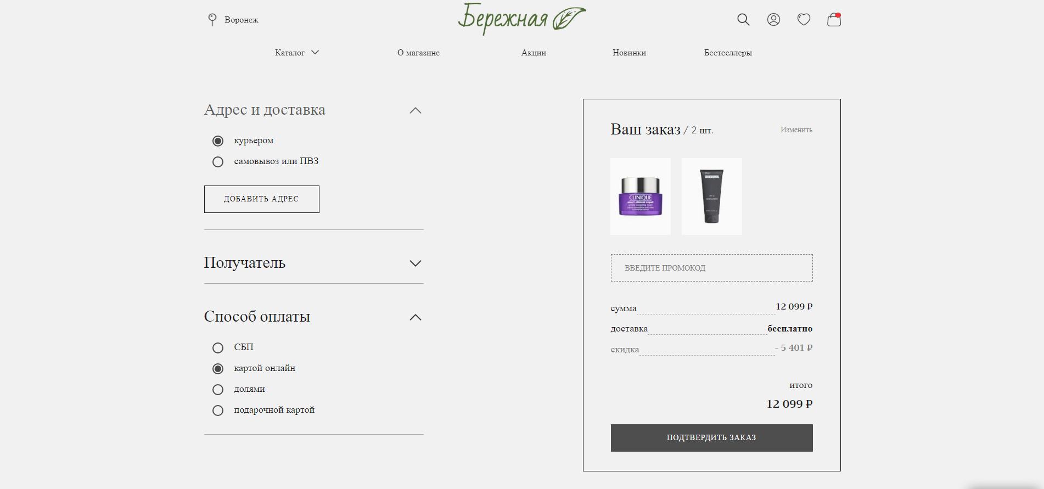Screen dimensions: 1044x489
Task: Select the курьером delivery option
Action: [218, 141]
